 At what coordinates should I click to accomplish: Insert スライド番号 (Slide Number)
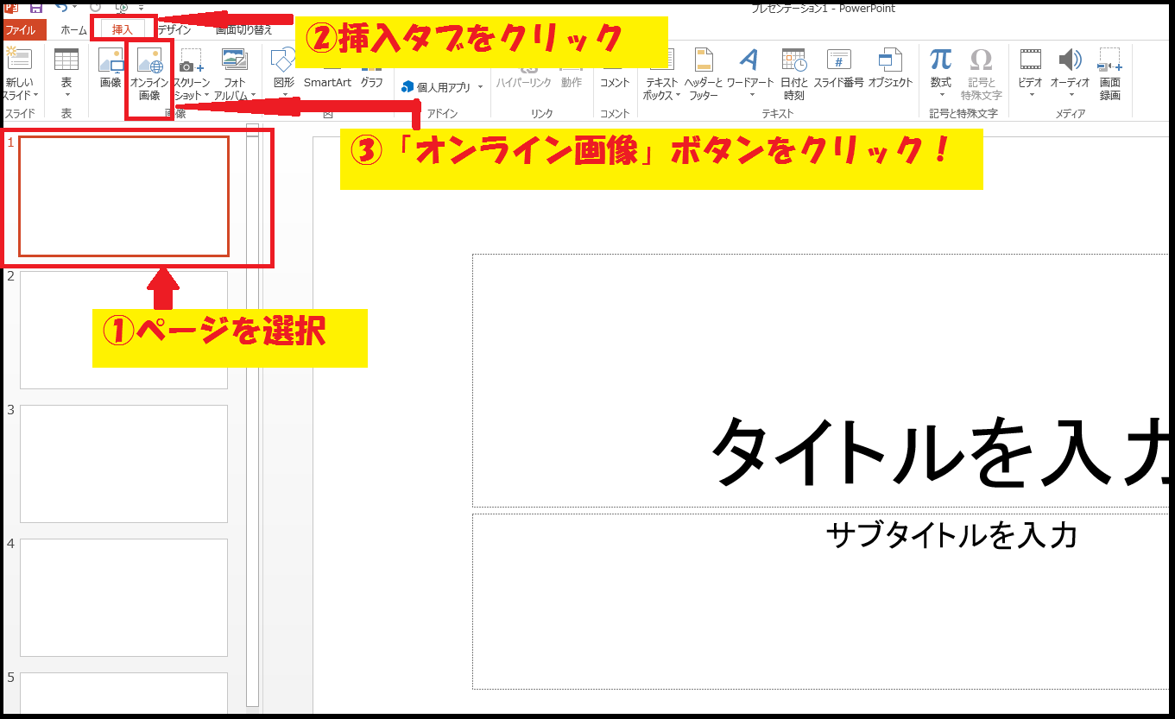point(838,69)
